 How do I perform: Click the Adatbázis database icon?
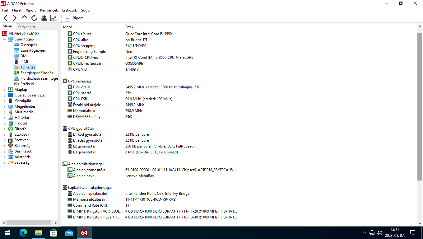point(11,157)
